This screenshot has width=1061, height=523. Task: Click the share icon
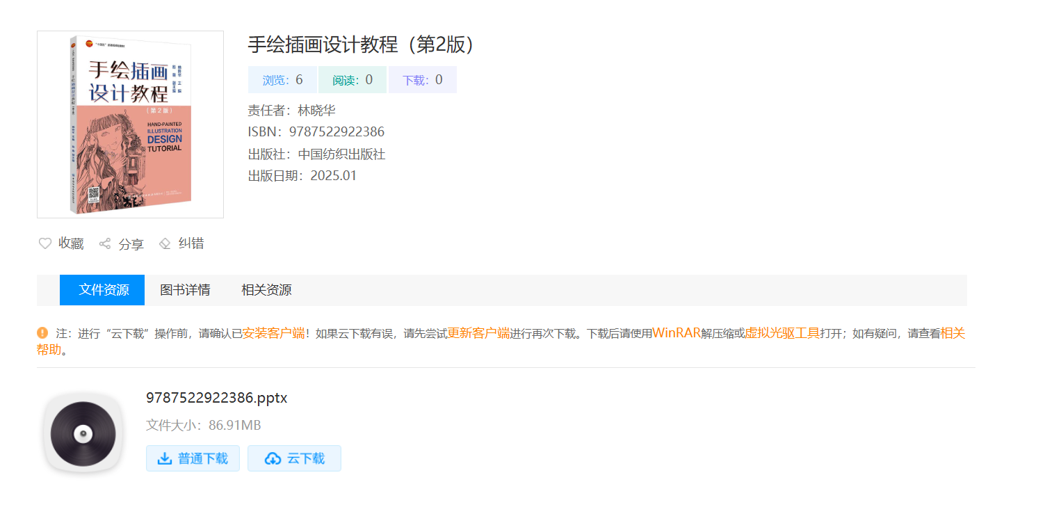(x=105, y=243)
